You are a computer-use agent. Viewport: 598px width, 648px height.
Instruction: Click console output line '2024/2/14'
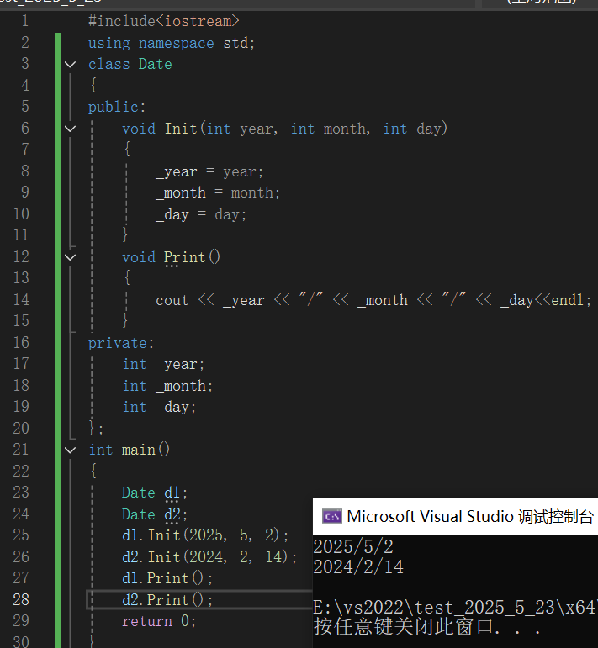coord(358,566)
